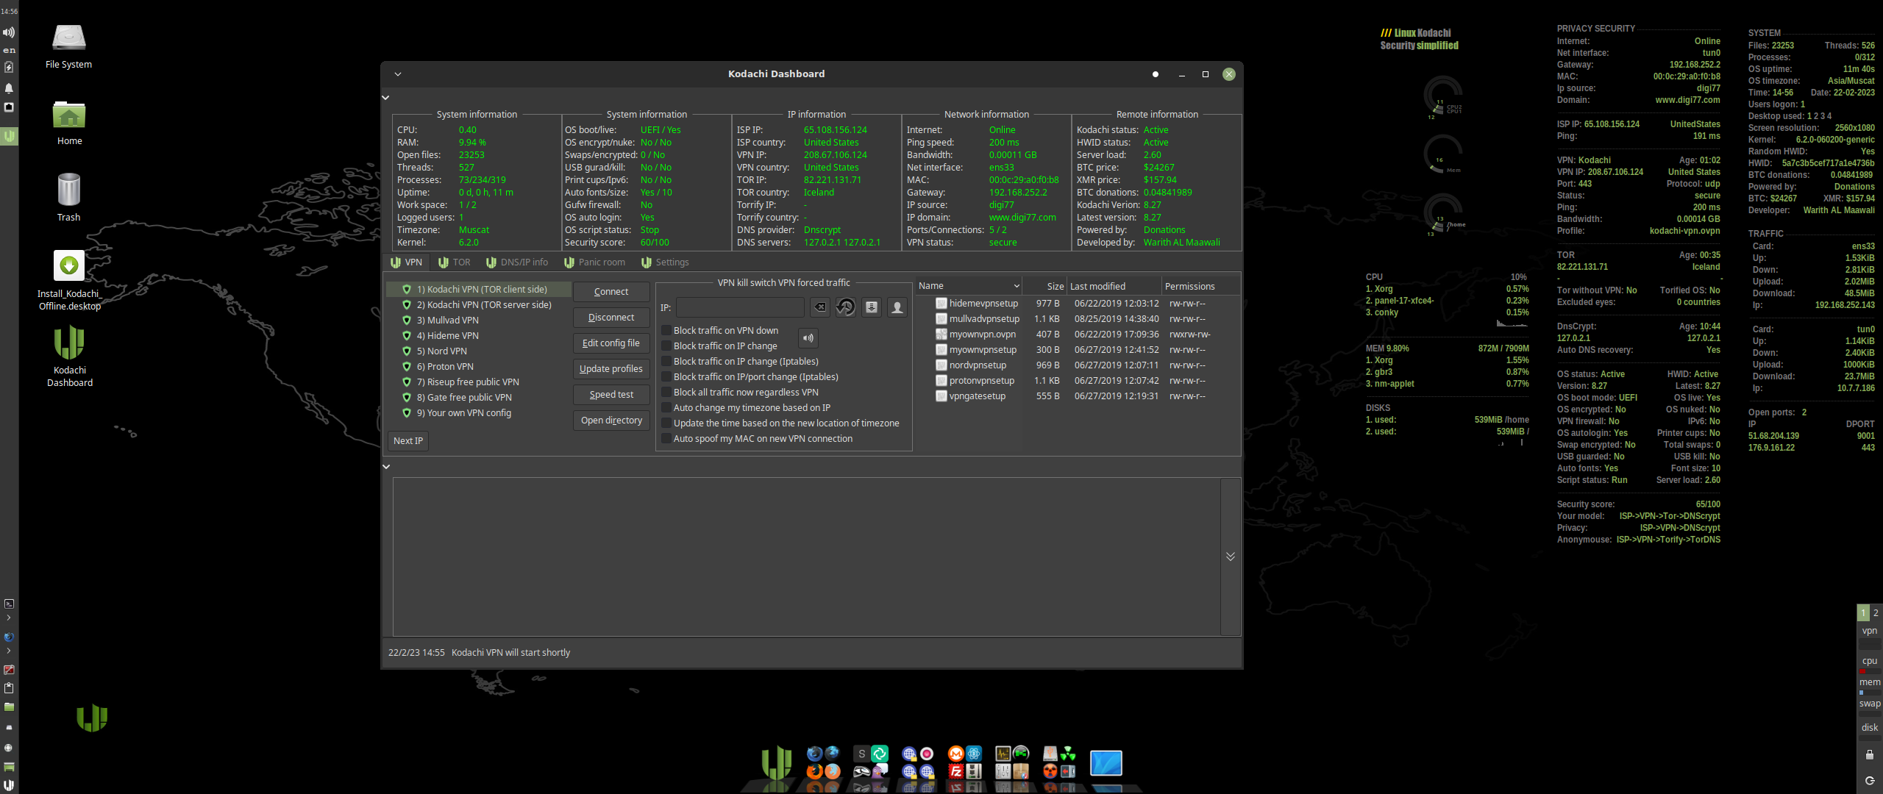Open the Electrum blue atom dock icon
Image resolution: width=1883 pixels, height=794 pixels.
974,754
